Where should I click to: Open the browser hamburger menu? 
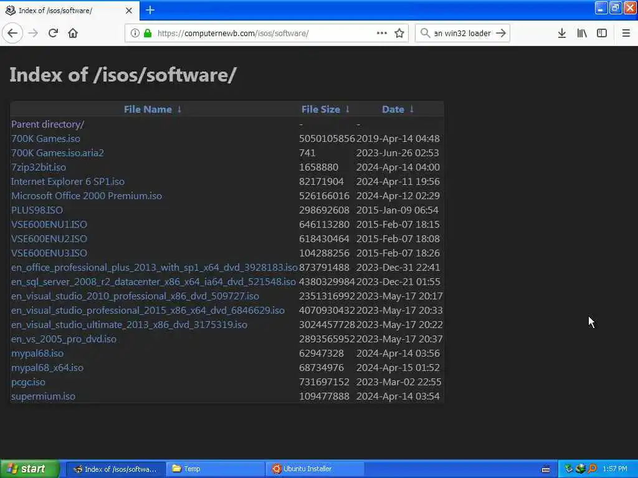[x=626, y=33]
